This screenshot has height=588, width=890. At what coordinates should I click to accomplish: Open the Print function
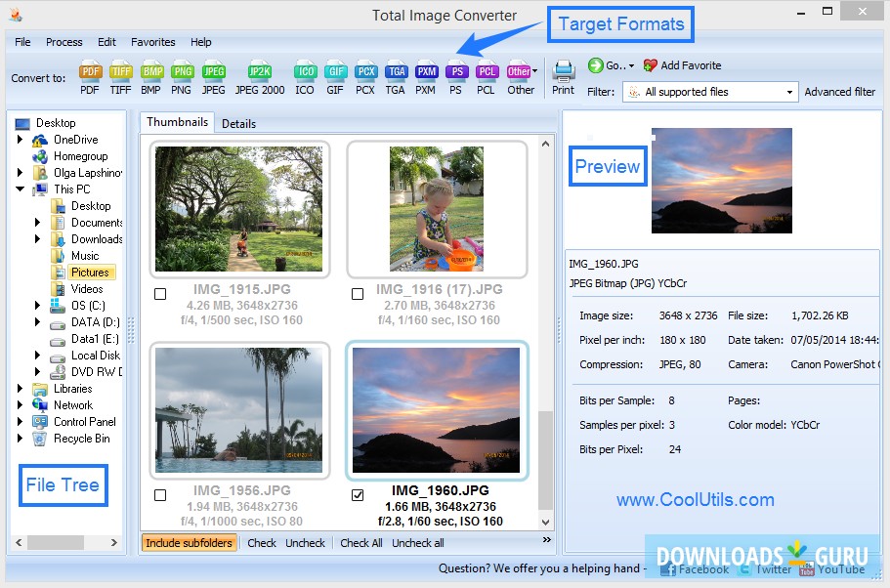click(x=563, y=76)
